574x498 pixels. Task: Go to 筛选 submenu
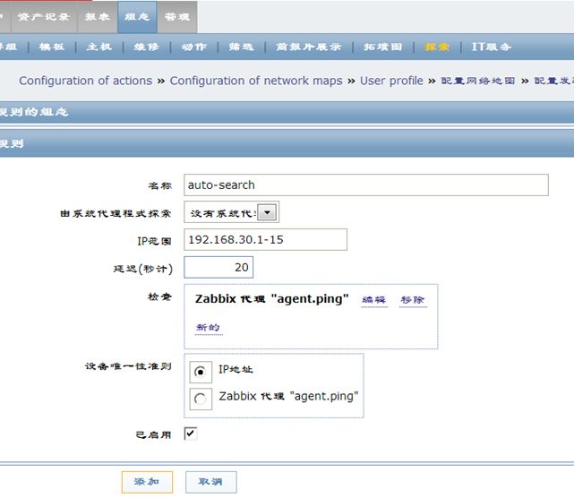point(241,47)
